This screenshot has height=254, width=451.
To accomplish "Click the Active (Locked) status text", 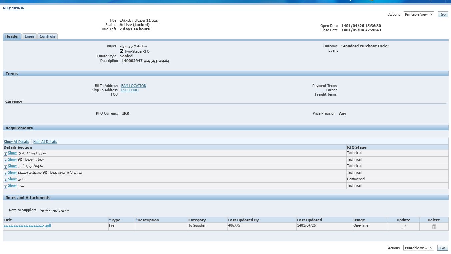I will (135, 25).
